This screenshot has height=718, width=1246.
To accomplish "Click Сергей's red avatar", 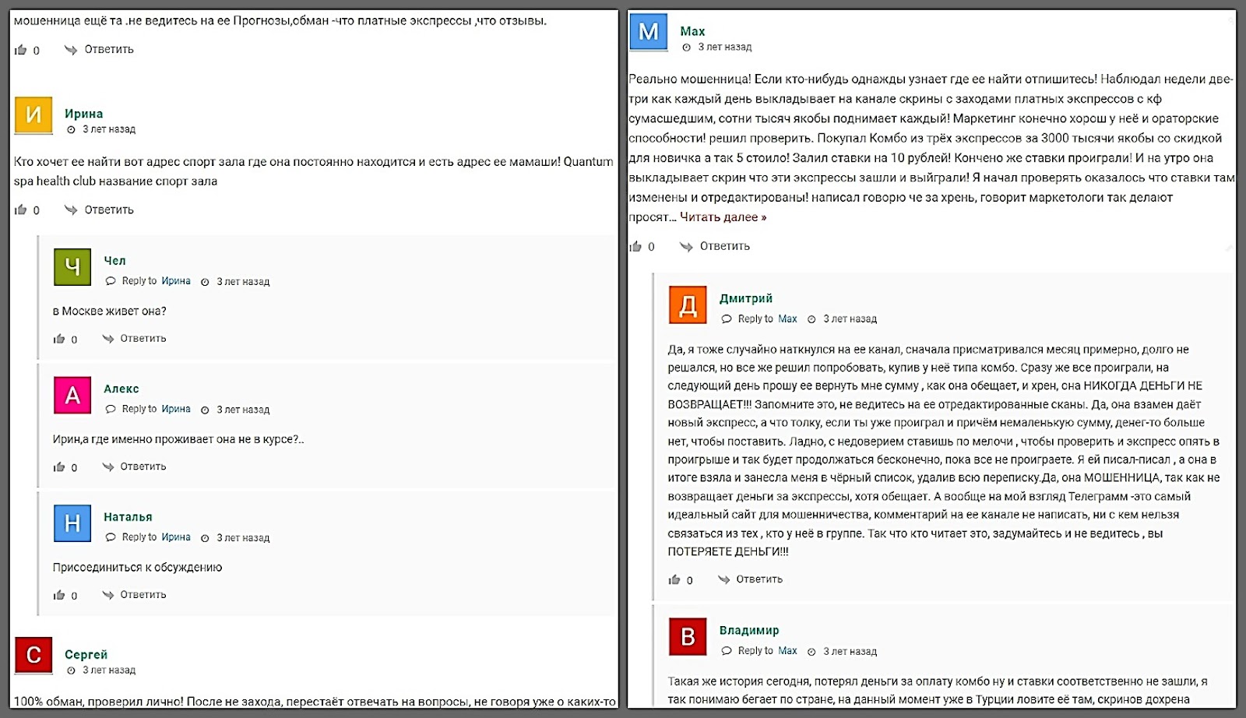I will coord(33,656).
